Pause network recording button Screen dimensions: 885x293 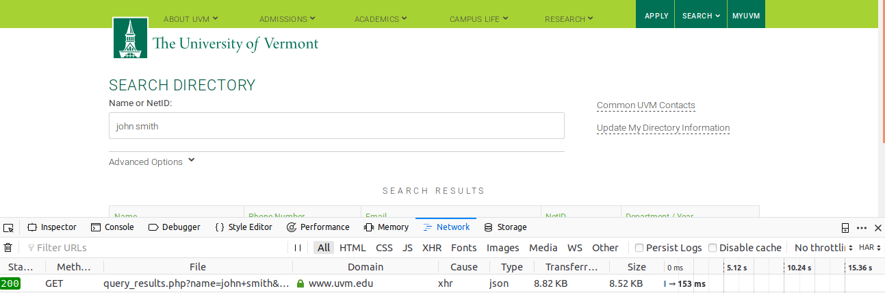(x=298, y=248)
